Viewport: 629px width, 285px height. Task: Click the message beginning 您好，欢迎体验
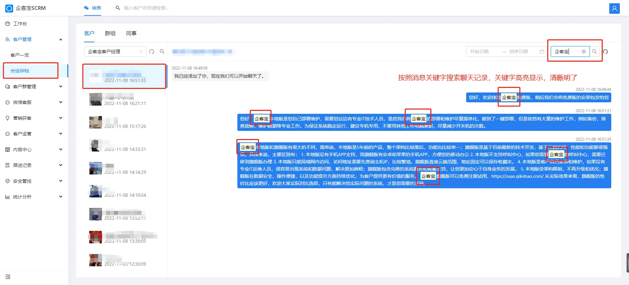pyautogui.click(x=539, y=97)
